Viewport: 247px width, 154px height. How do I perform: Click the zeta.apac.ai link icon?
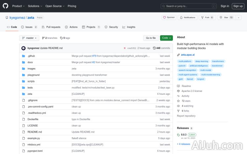(x=178, y=55)
